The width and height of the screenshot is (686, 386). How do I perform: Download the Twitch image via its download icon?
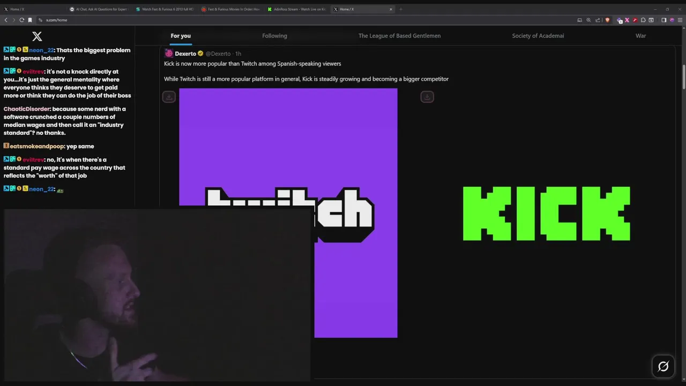[x=169, y=97]
